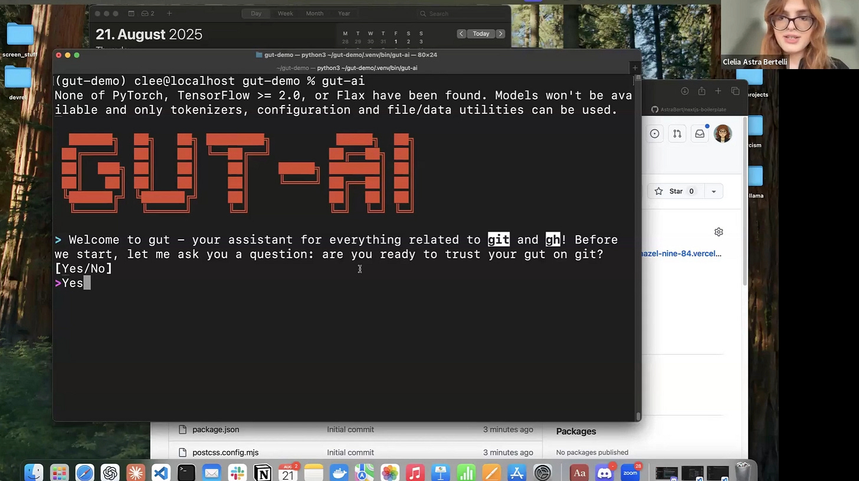Viewport: 859px width, 481px height.
Task: Select the python3 gut-ai terminal tab
Action: click(x=347, y=68)
